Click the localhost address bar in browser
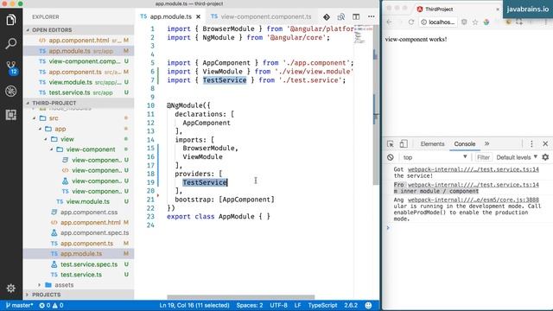 [438, 22]
